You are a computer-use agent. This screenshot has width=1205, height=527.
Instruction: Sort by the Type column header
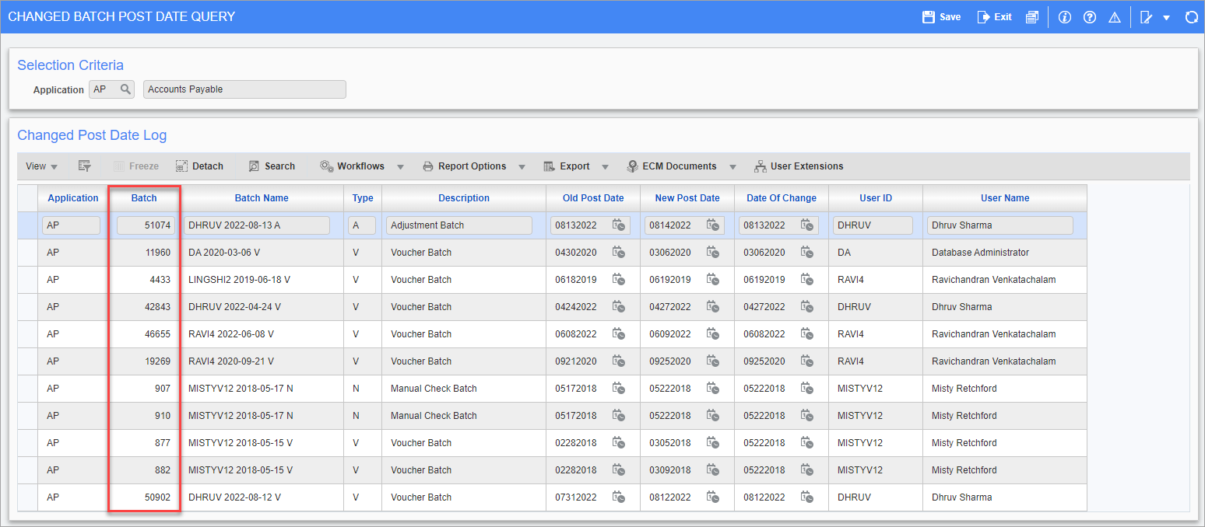point(363,198)
